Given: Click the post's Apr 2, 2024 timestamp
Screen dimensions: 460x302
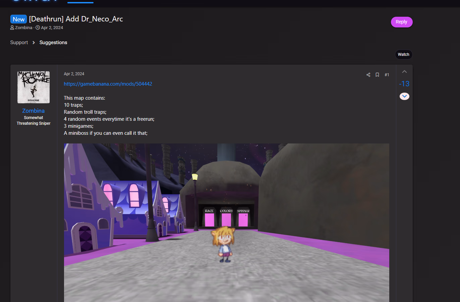Looking at the screenshot, I should click(x=74, y=74).
